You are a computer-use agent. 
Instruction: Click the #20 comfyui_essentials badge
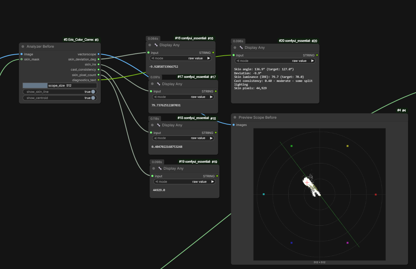298,41
